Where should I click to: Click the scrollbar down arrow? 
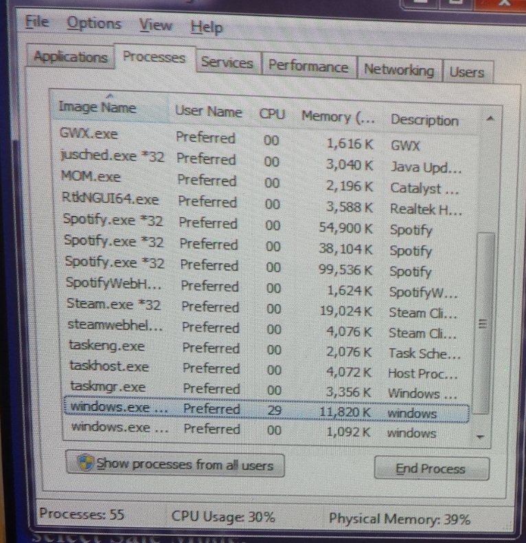click(480, 436)
